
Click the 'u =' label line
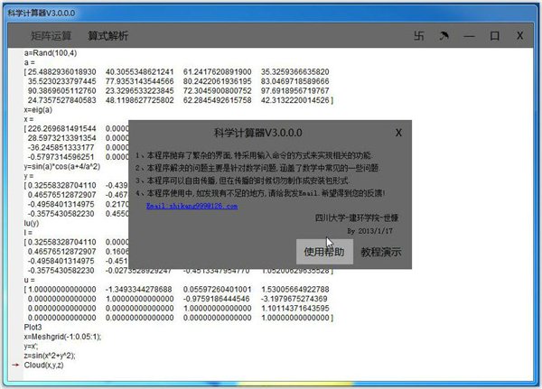tap(29, 280)
